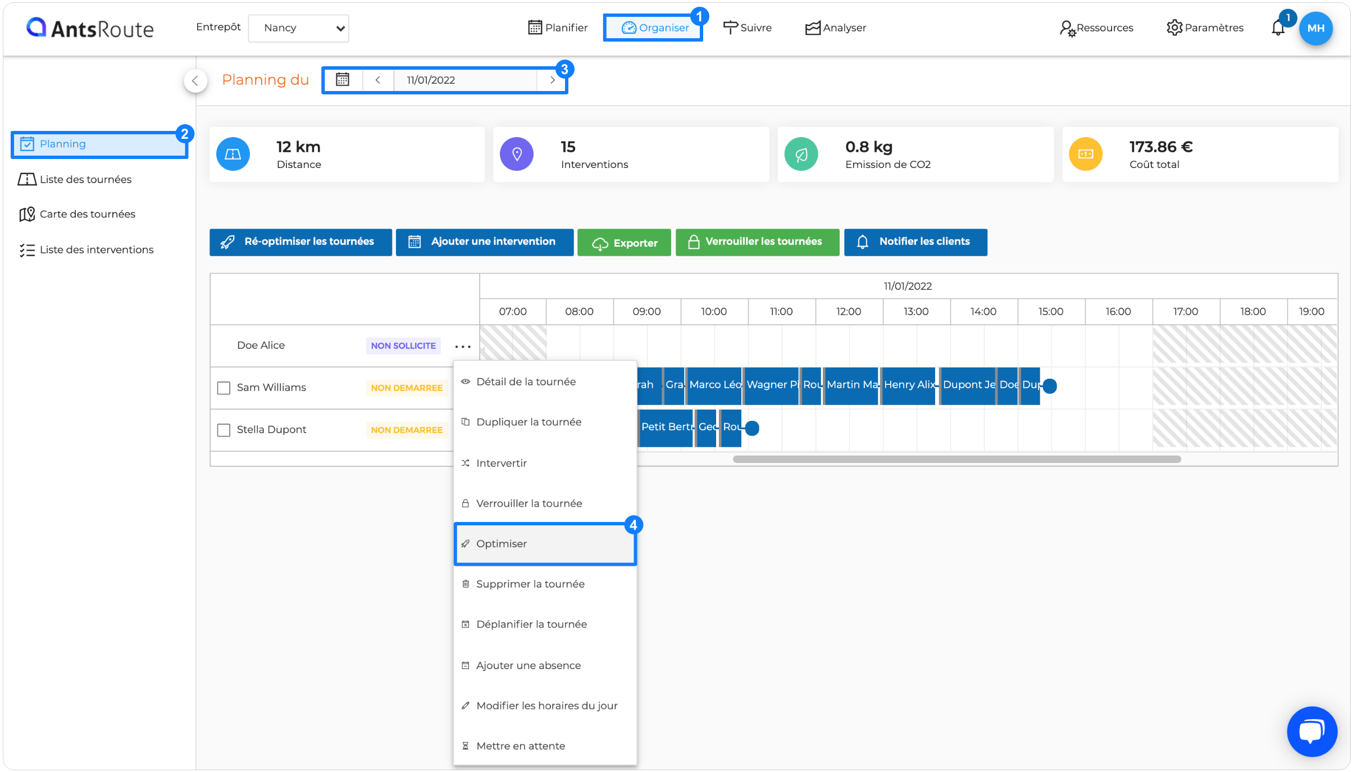Open Liste des interventions in sidebar
1353x772 pixels.
86,249
